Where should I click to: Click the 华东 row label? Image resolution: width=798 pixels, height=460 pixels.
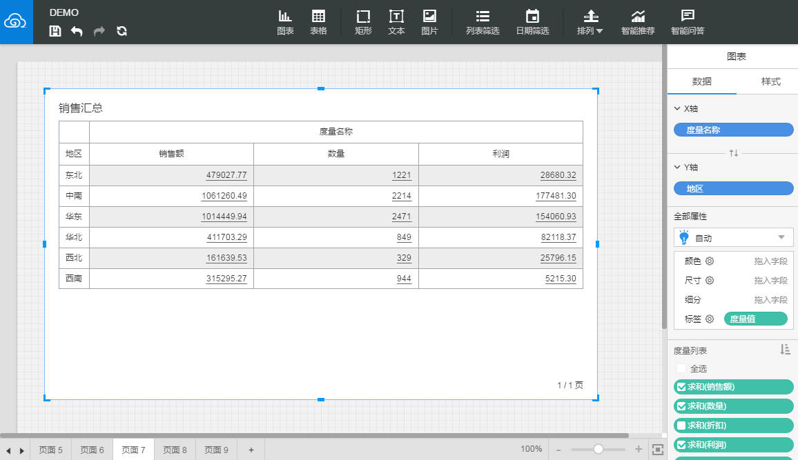click(x=74, y=217)
